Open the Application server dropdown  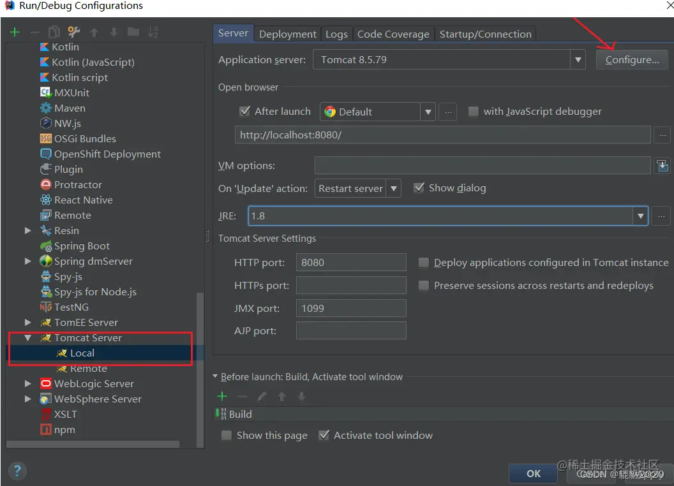click(x=578, y=60)
